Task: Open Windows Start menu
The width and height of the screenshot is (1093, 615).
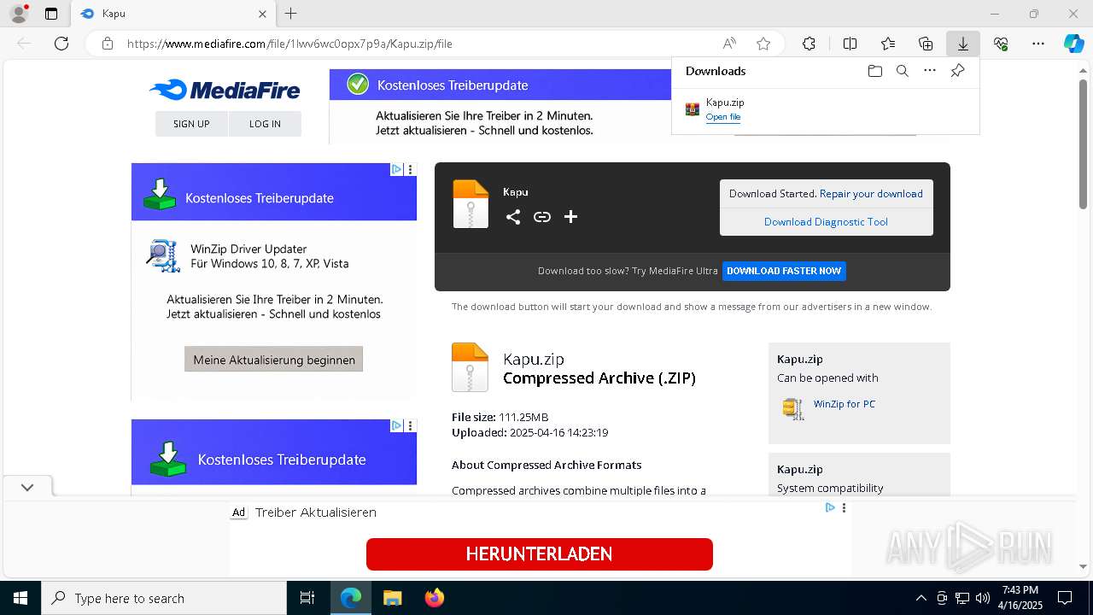Action: tap(20, 598)
